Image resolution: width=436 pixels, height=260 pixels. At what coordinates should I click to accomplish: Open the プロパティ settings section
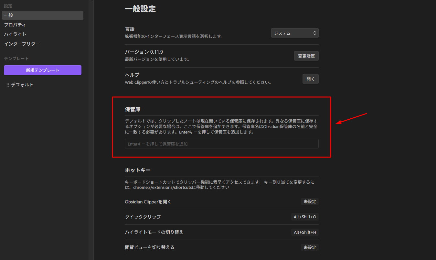(15, 25)
